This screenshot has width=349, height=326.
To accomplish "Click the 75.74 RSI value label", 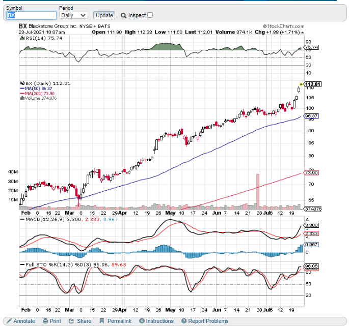I will 311,47.
